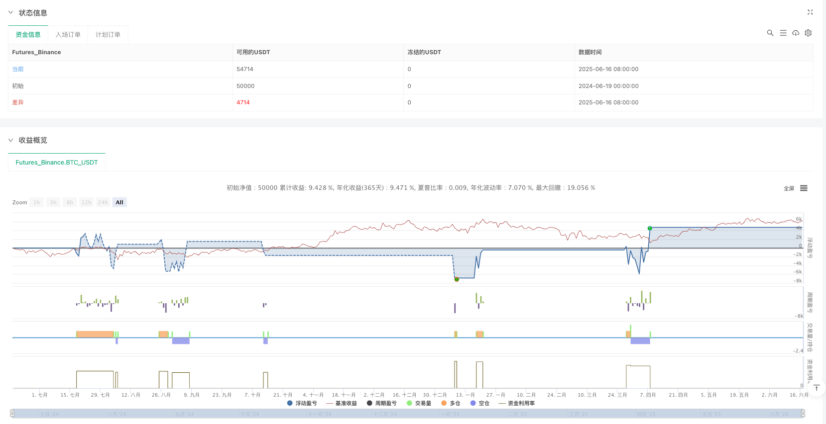Open the settings gear icon
826x424 pixels.
point(808,33)
